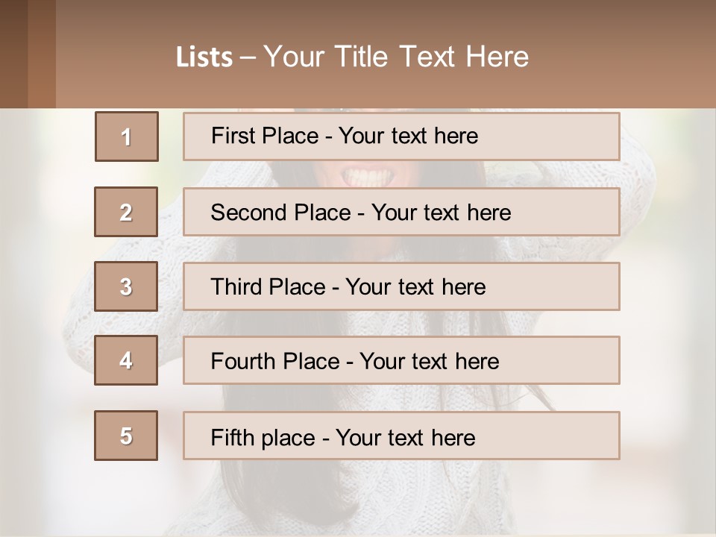The height and width of the screenshot is (537, 716).
Task: Select the lighter brown stripe beside the corner
Action: pyautogui.click(x=42, y=54)
